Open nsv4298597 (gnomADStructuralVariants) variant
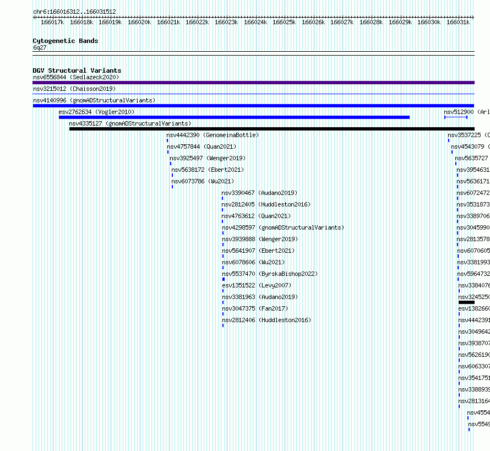This screenshot has height=451, width=490. [283, 227]
